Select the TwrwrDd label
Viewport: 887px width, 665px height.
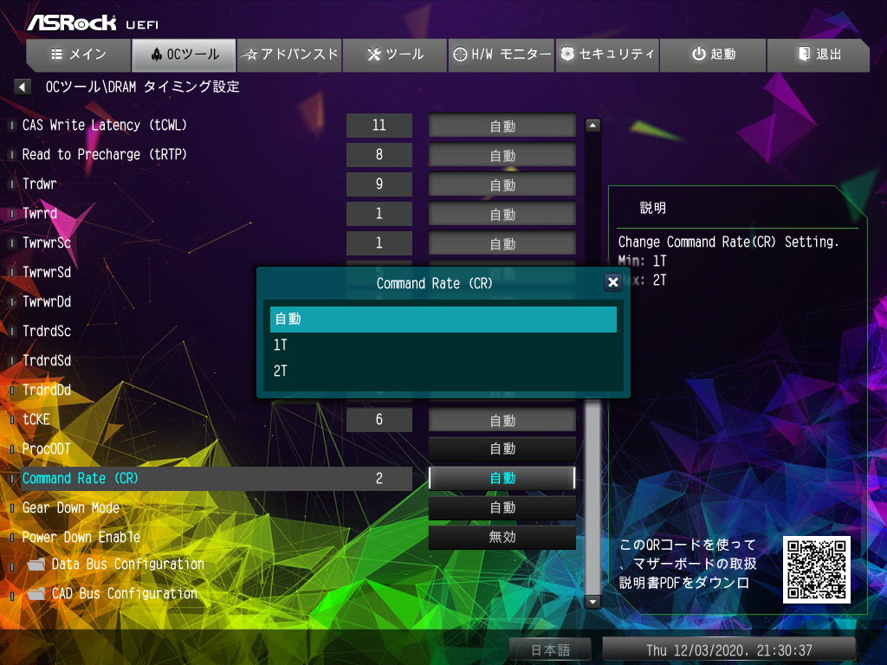pyautogui.click(x=47, y=302)
